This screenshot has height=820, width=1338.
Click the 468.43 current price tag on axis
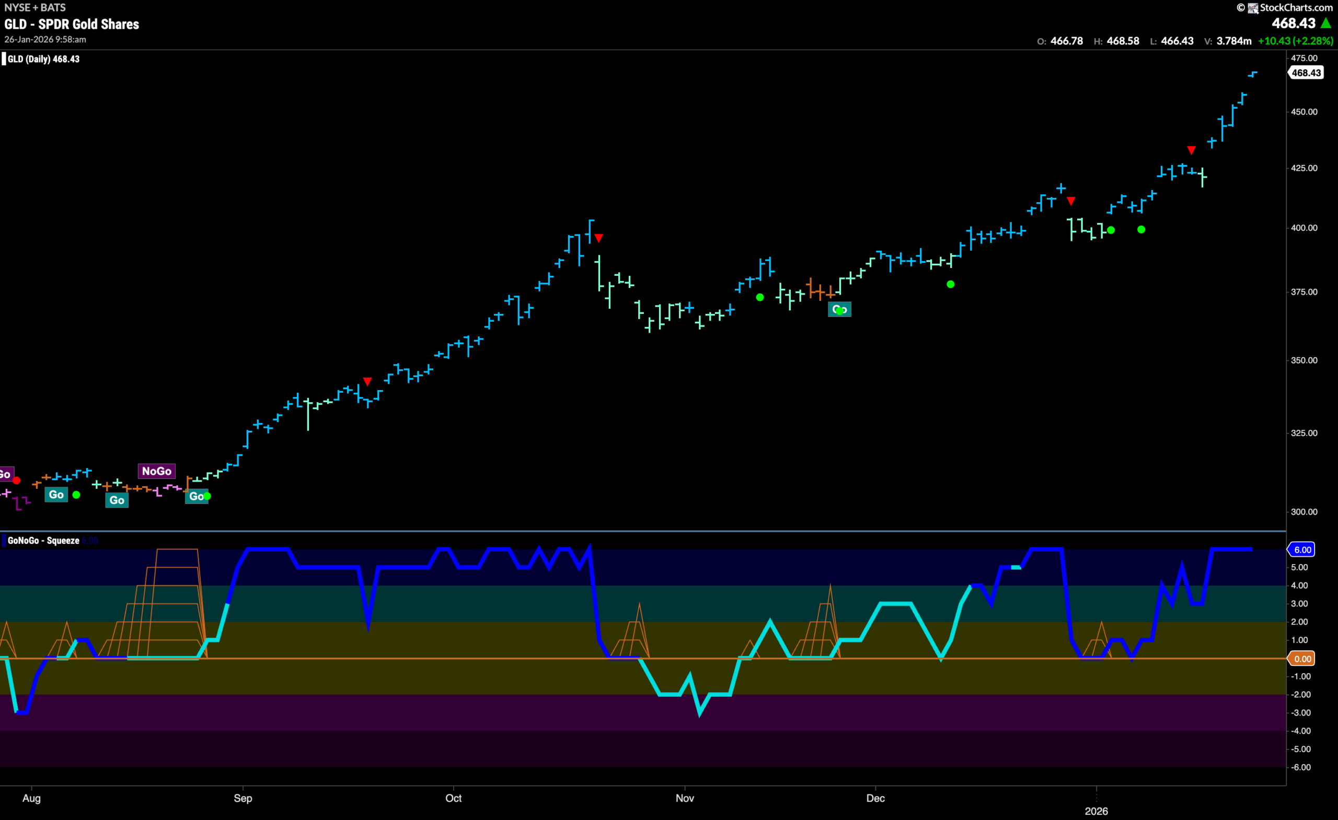pyautogui.click(x=1306, y=73)
